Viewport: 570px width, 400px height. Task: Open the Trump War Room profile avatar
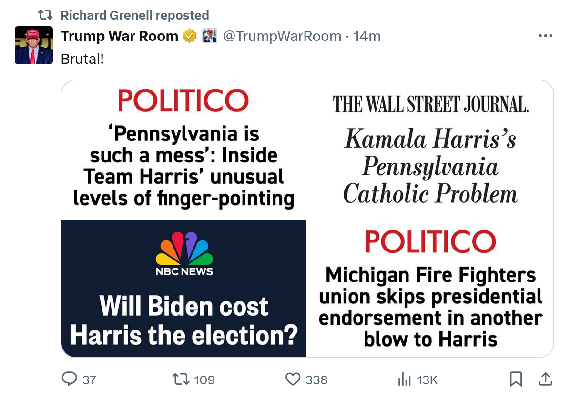[x=34, y=46]
